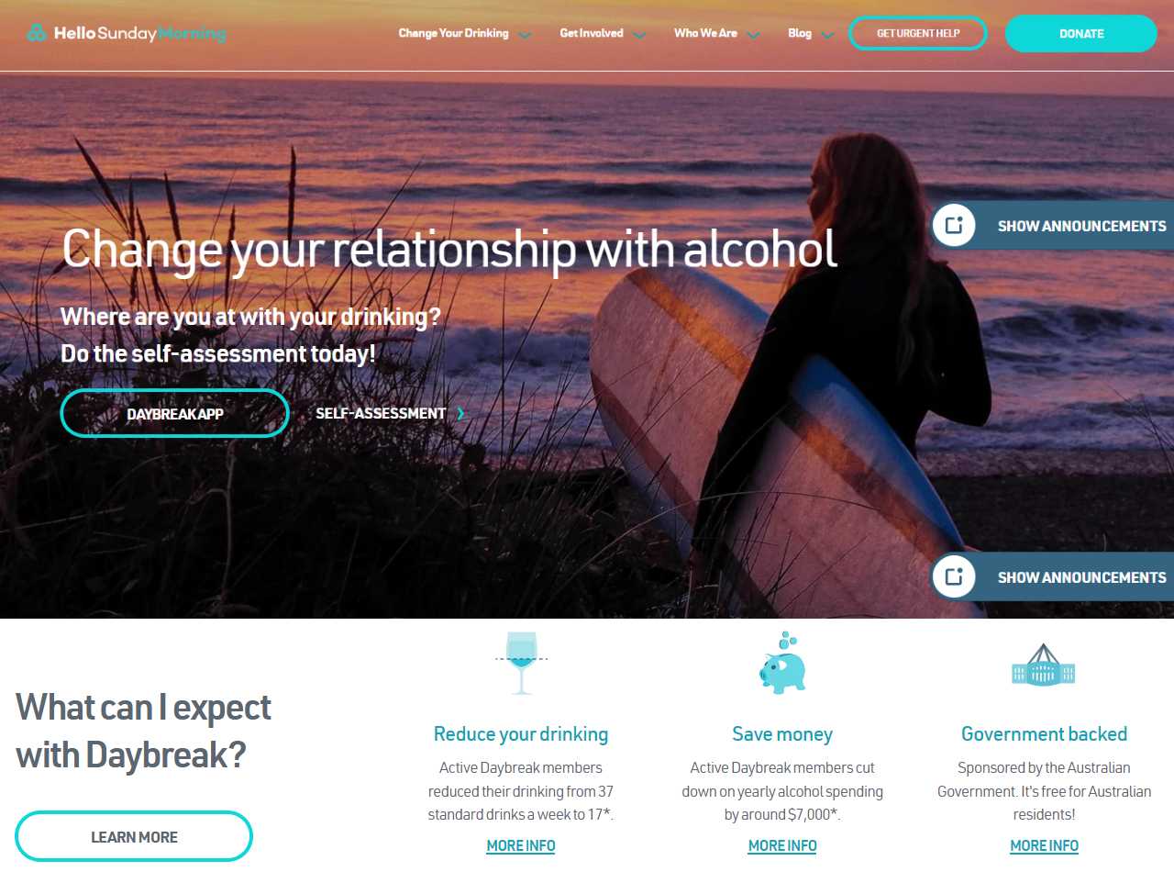Click the lower announcements notification icon
This screenshot has height=883, width=1174.
[x=954, y=576]
